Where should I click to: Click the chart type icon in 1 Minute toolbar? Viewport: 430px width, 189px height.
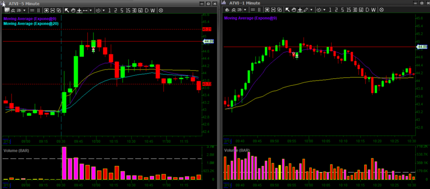pos(227,10)
